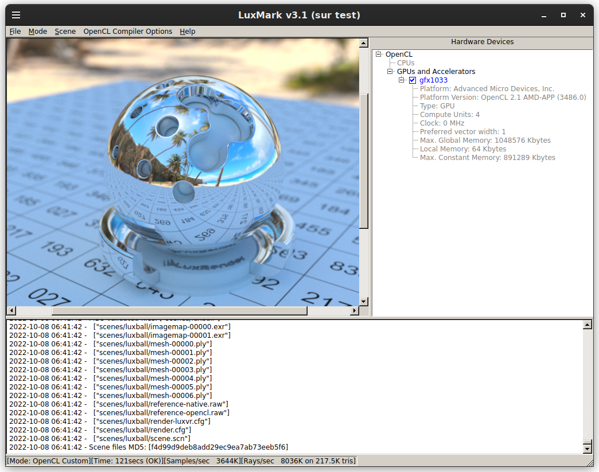Select the CPUs tree item
The image size is (599, 472).
coord(405,63)
